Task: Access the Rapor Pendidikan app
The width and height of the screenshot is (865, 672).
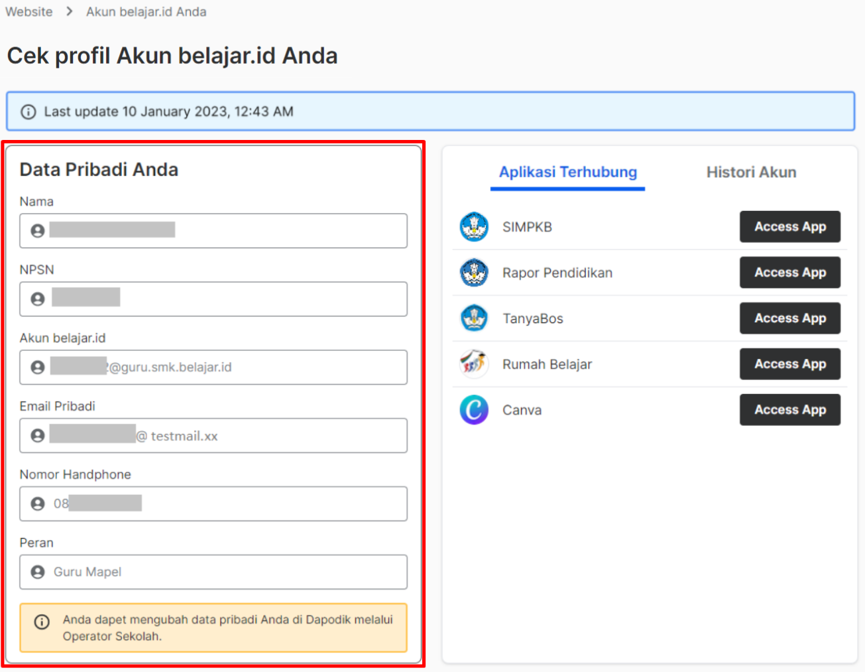Action: tap(790, 273)
